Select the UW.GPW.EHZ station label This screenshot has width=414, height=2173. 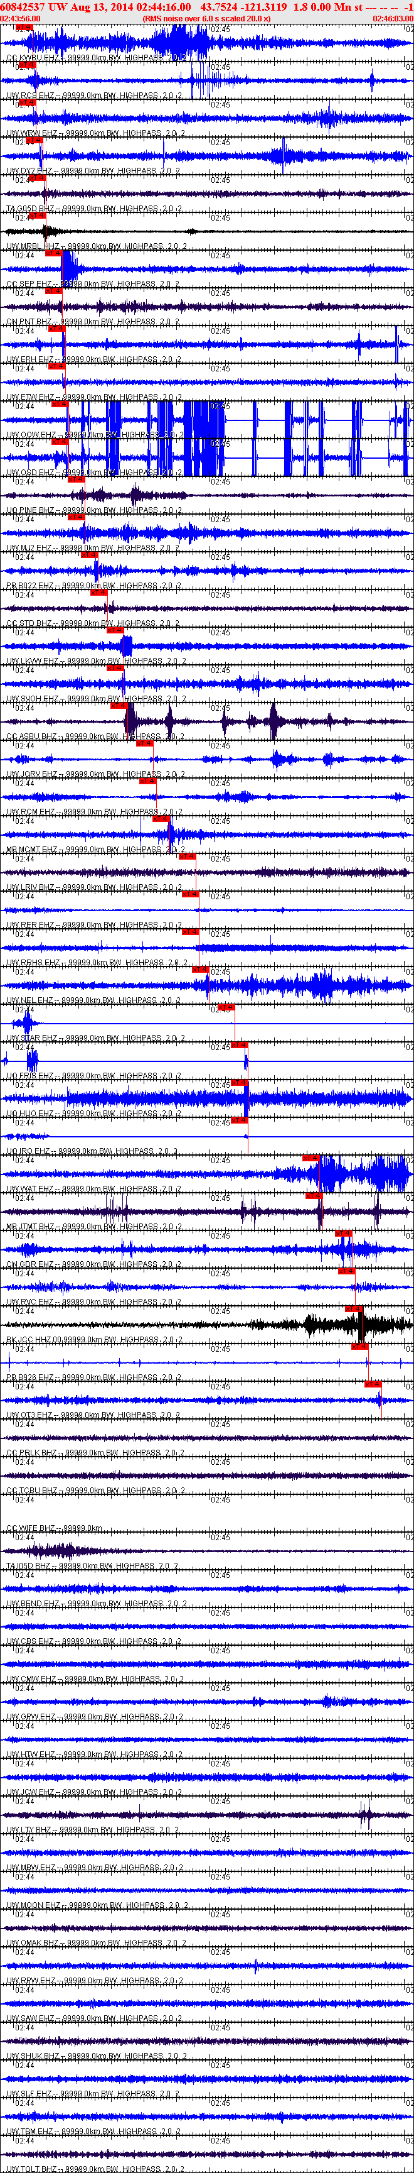[95, 1717]
